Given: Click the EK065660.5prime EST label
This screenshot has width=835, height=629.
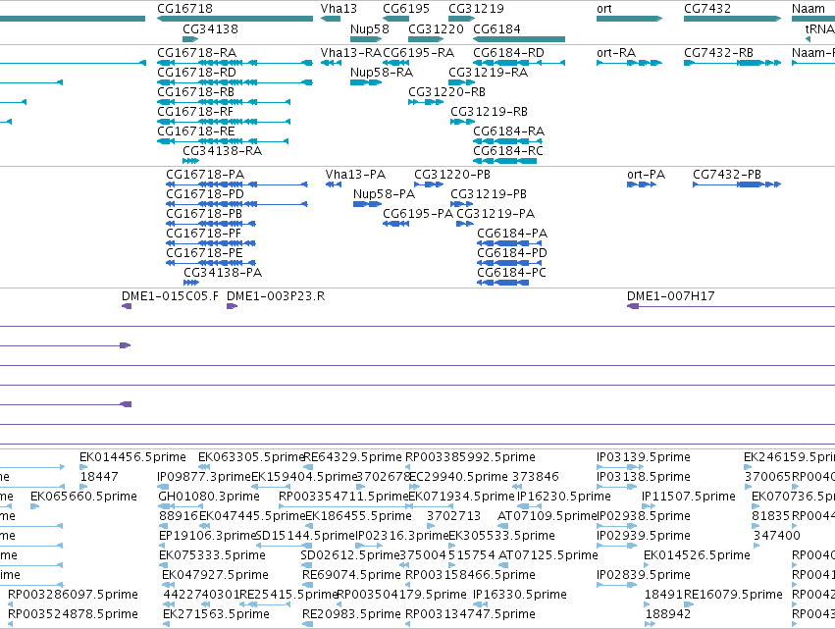Looking at the screenshot, I should (83, 497).
